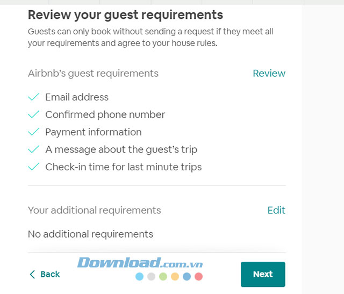Select the light sky-blue progress dot
Image resolution: width=344 pixels, height=294 pixels.
pos(140,277)
